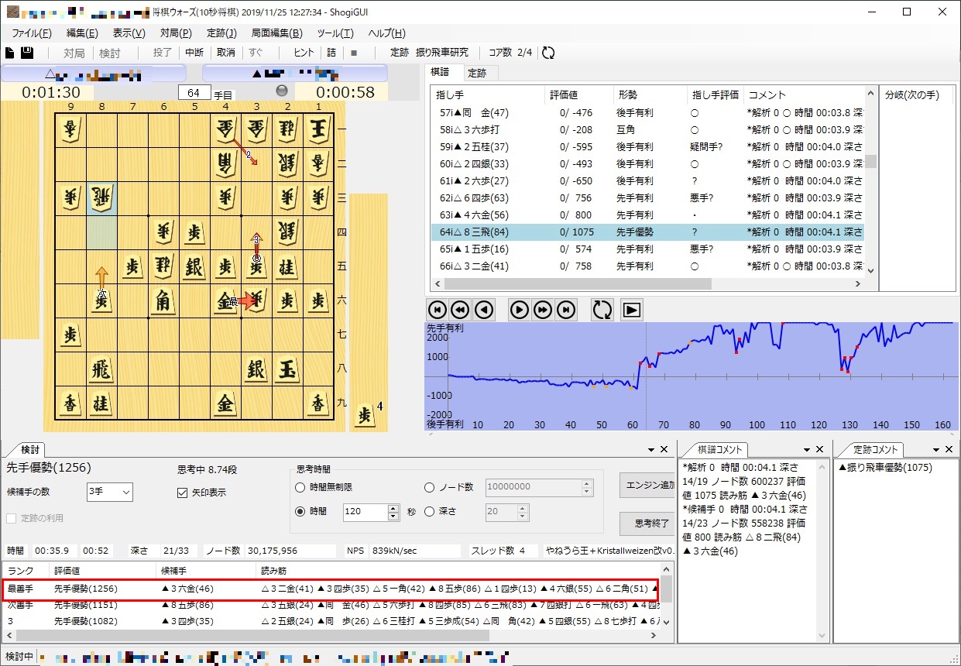Open the 表示(V) menu
The width and height of the screenshot is (961, 666).
[x=129, y=33]
